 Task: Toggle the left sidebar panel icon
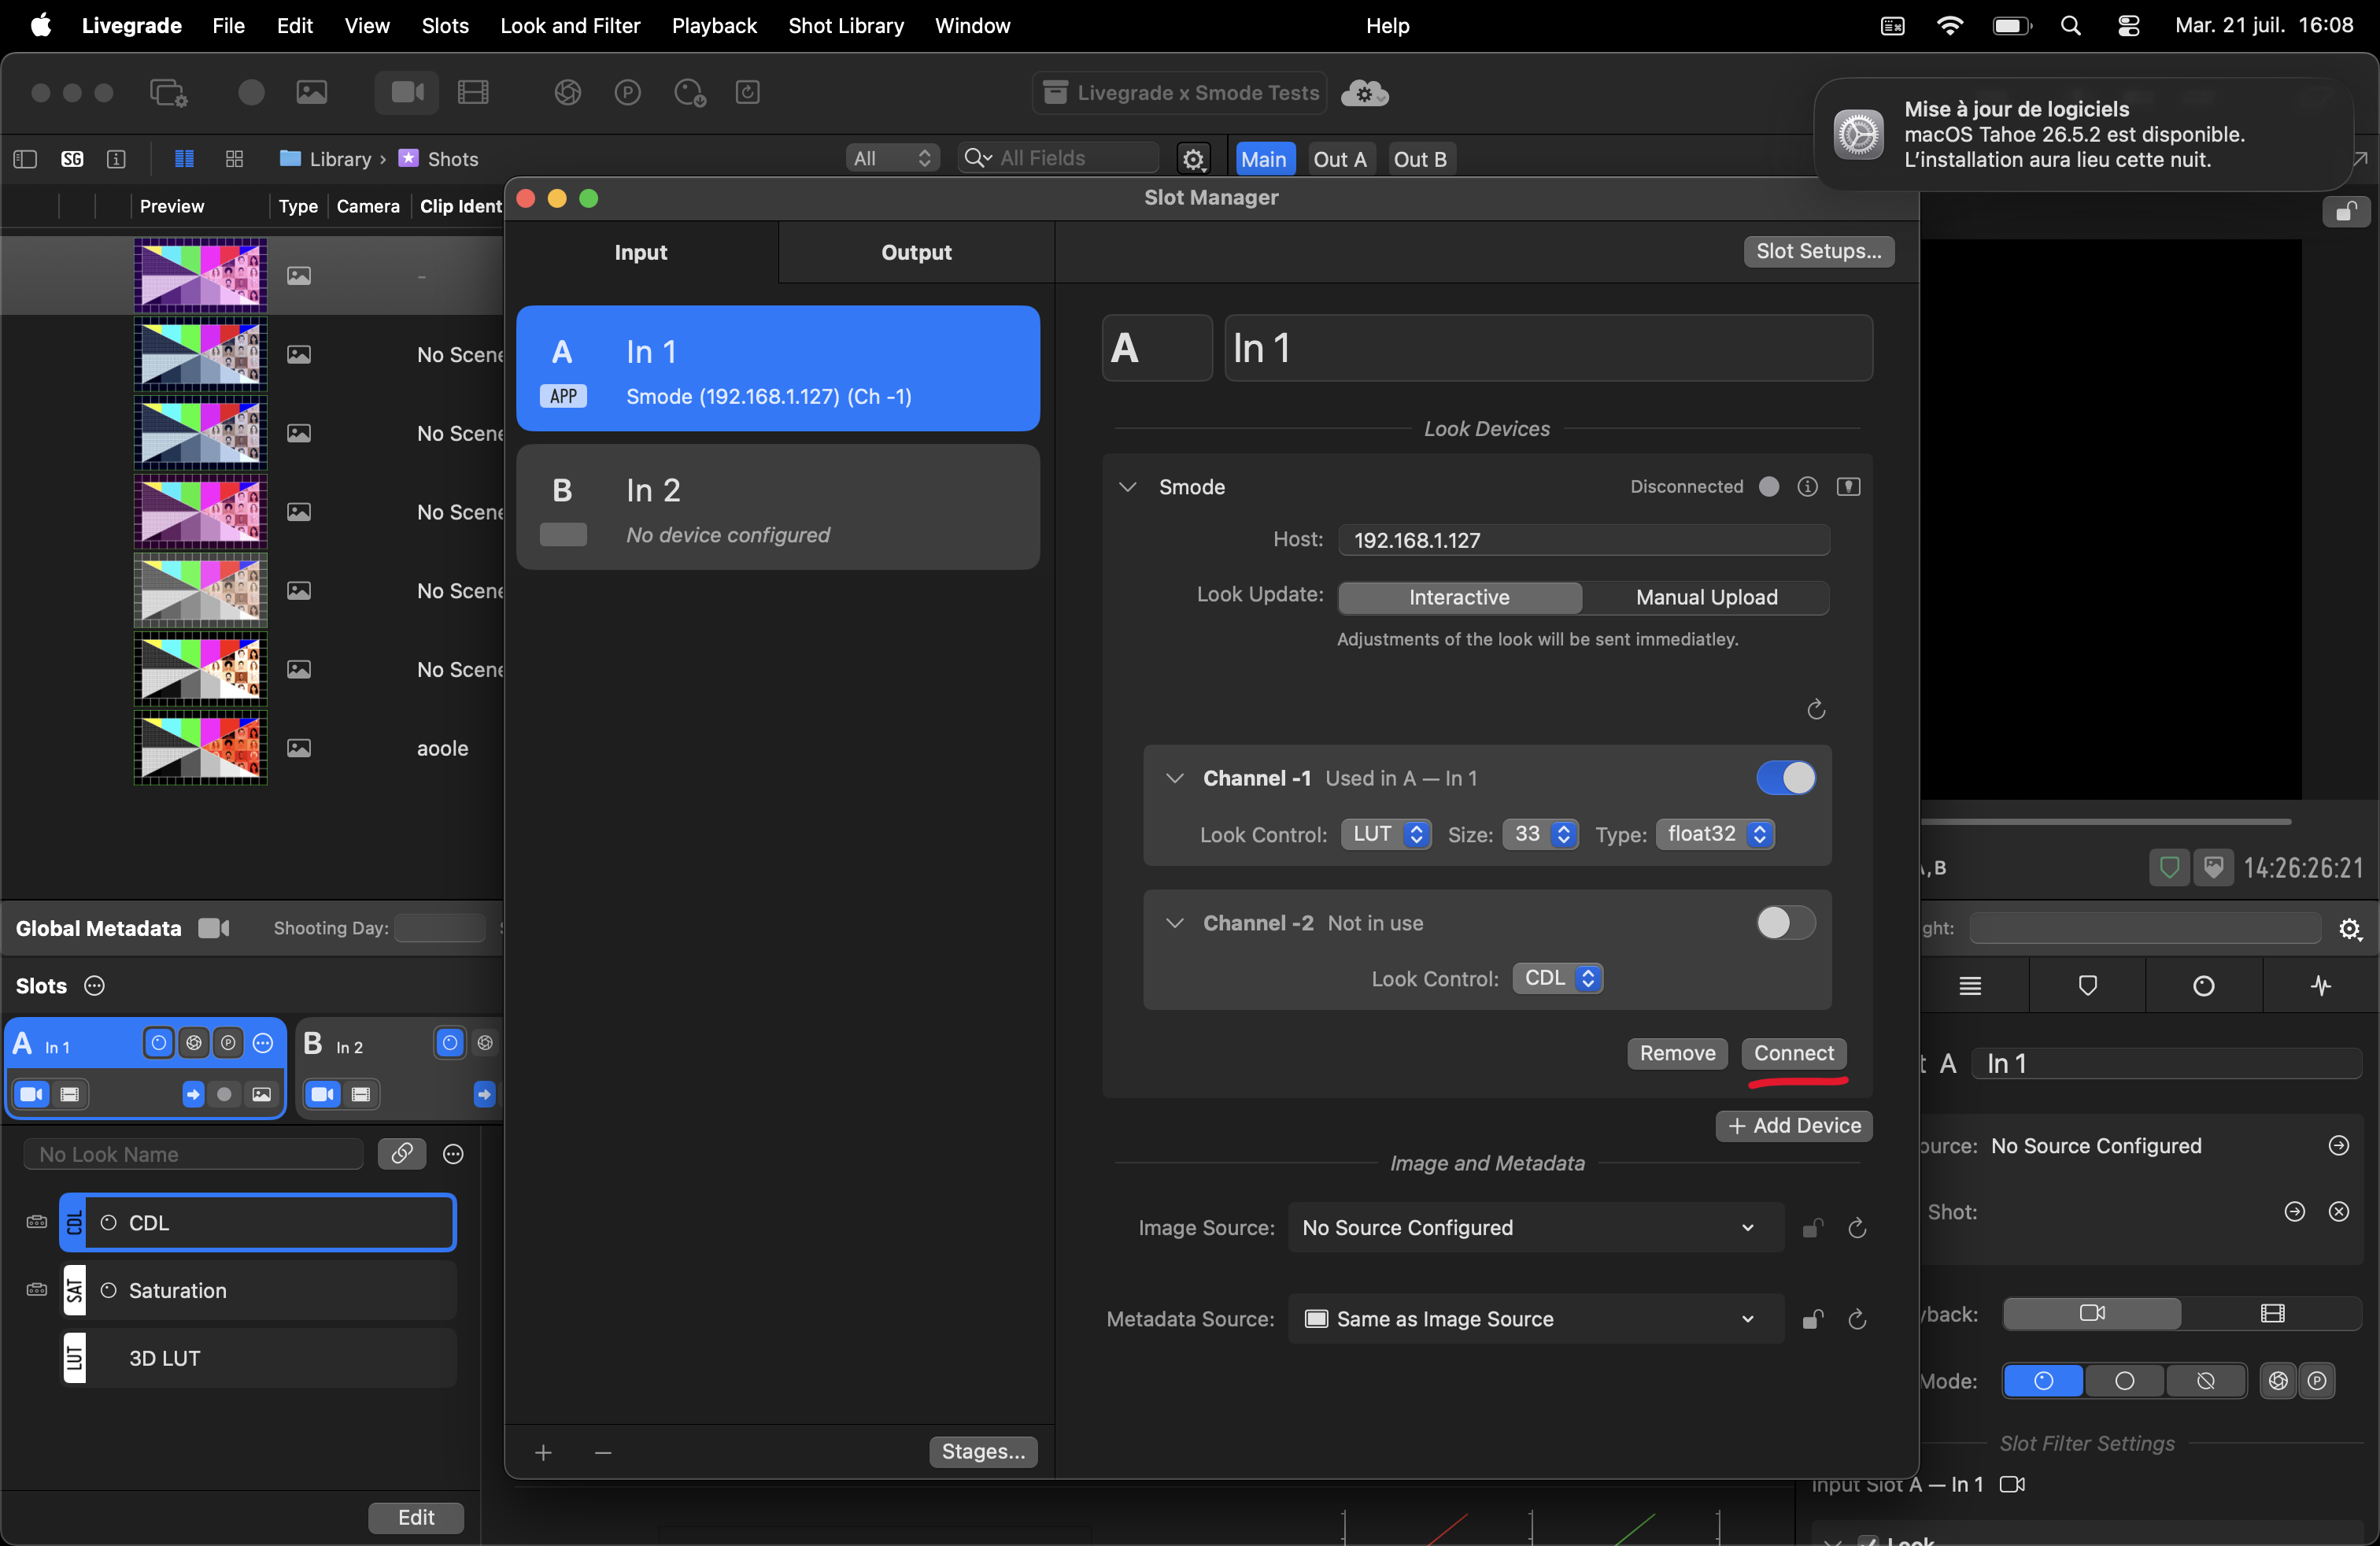25,159
